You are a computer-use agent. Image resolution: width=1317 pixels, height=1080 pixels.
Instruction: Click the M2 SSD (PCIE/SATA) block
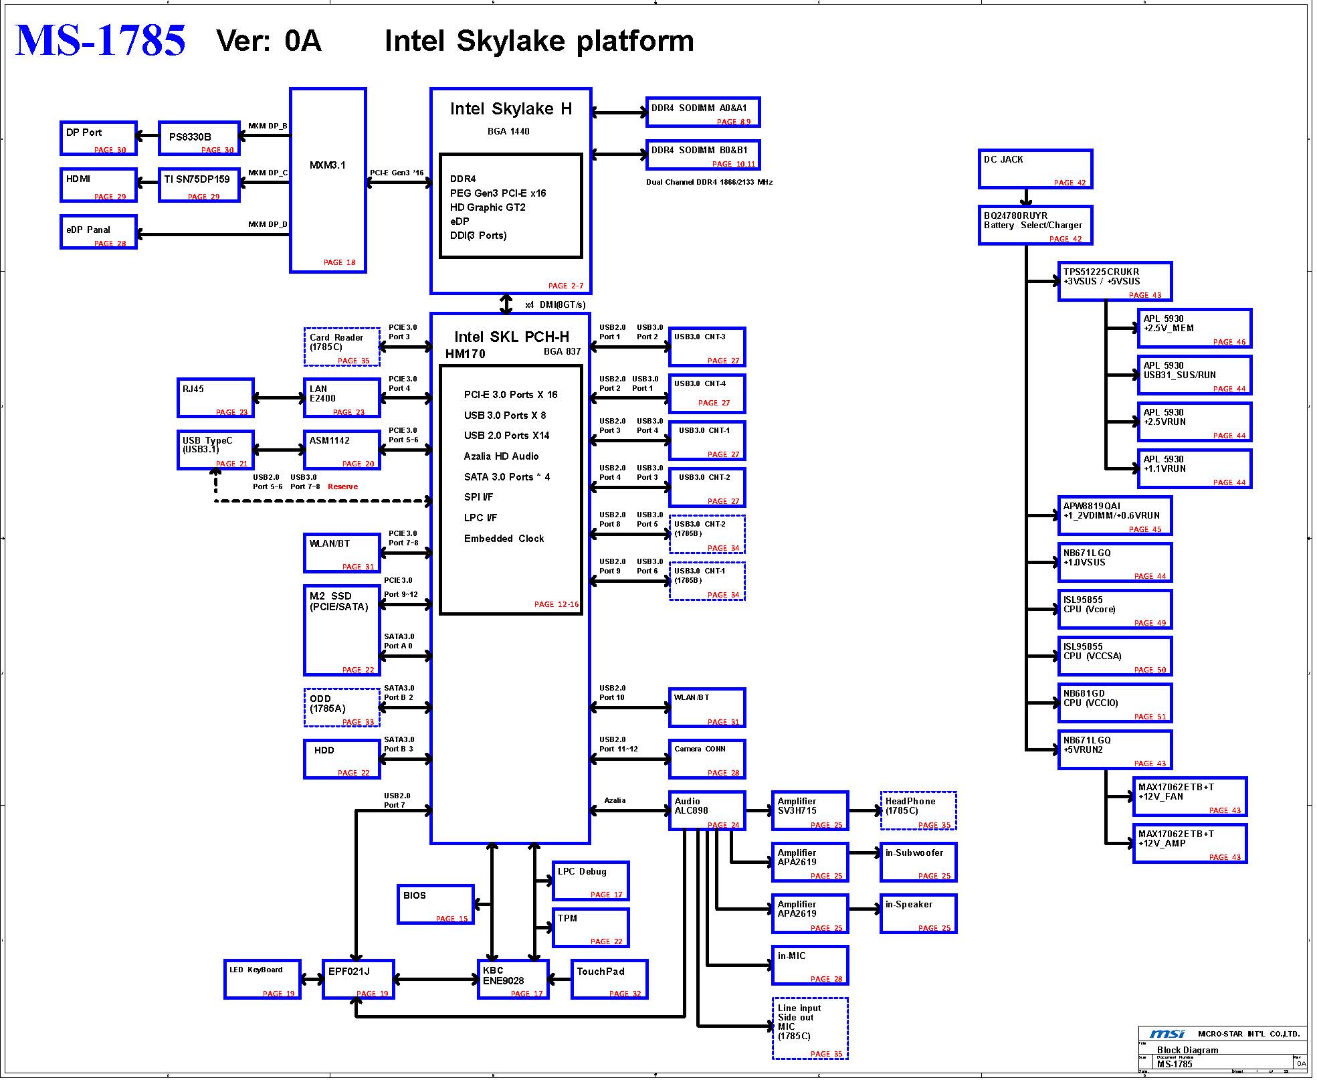point(342,630)
